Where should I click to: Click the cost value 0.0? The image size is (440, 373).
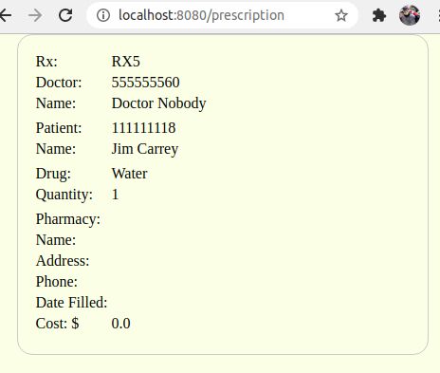click(121, 324)
